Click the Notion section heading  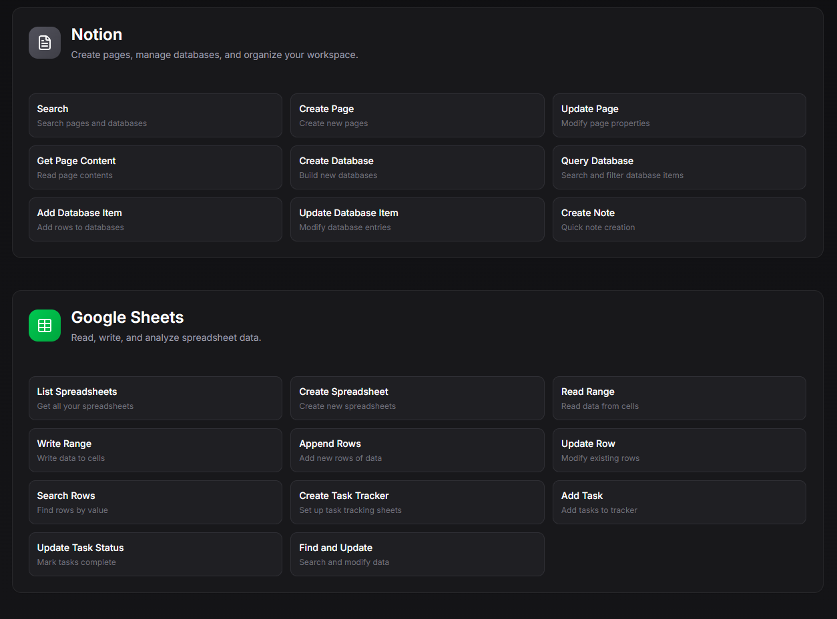[x=97, y=35]
